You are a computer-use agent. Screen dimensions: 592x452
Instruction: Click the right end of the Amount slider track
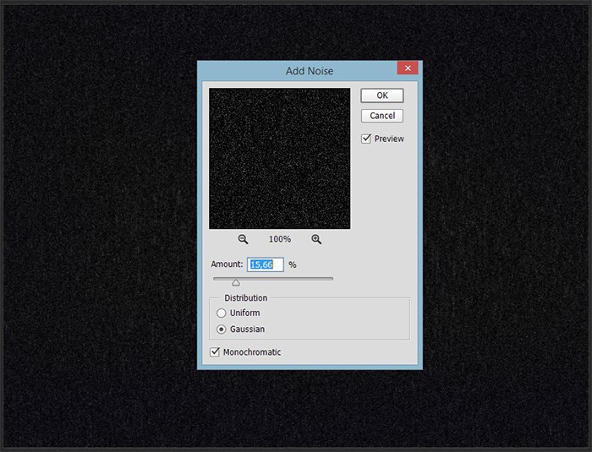[331, 278]
